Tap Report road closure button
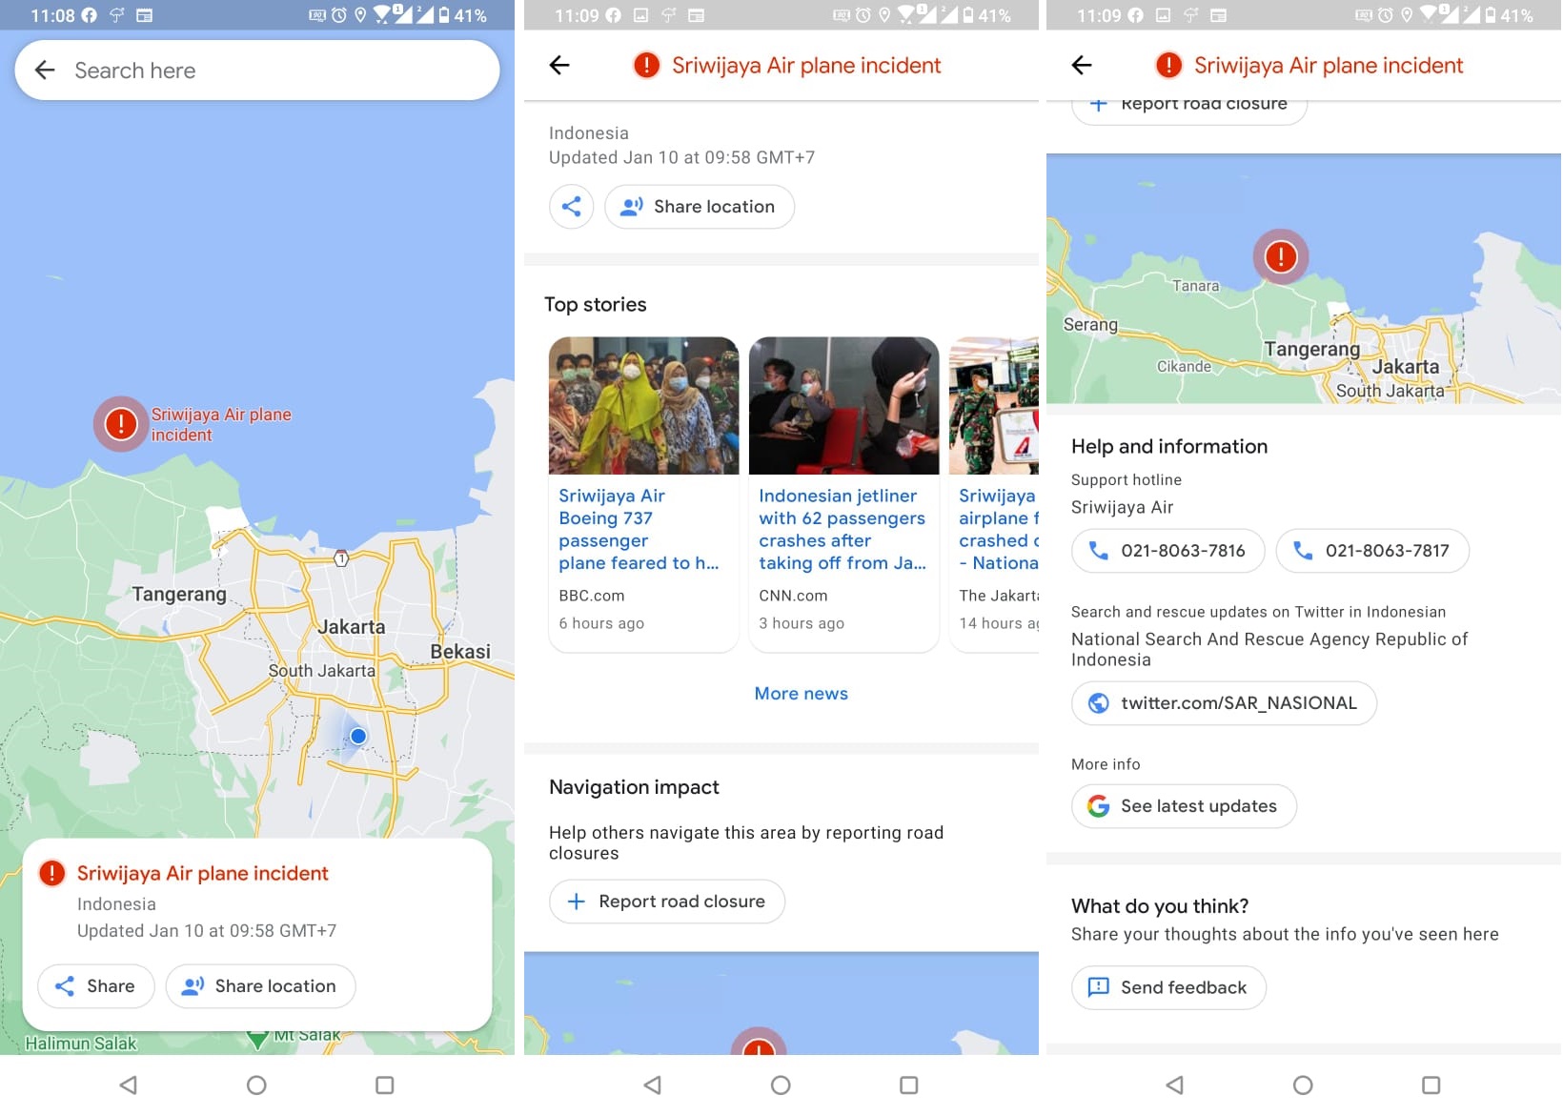Screen dimensions: 1563x1115 coord(667,902)
